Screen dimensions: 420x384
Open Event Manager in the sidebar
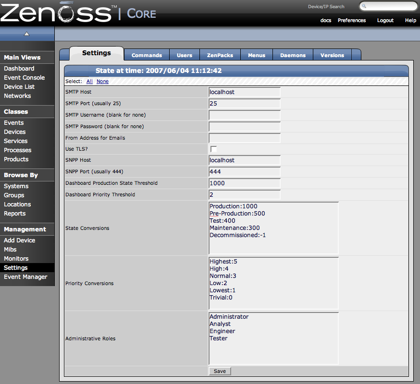click(25, 277)
